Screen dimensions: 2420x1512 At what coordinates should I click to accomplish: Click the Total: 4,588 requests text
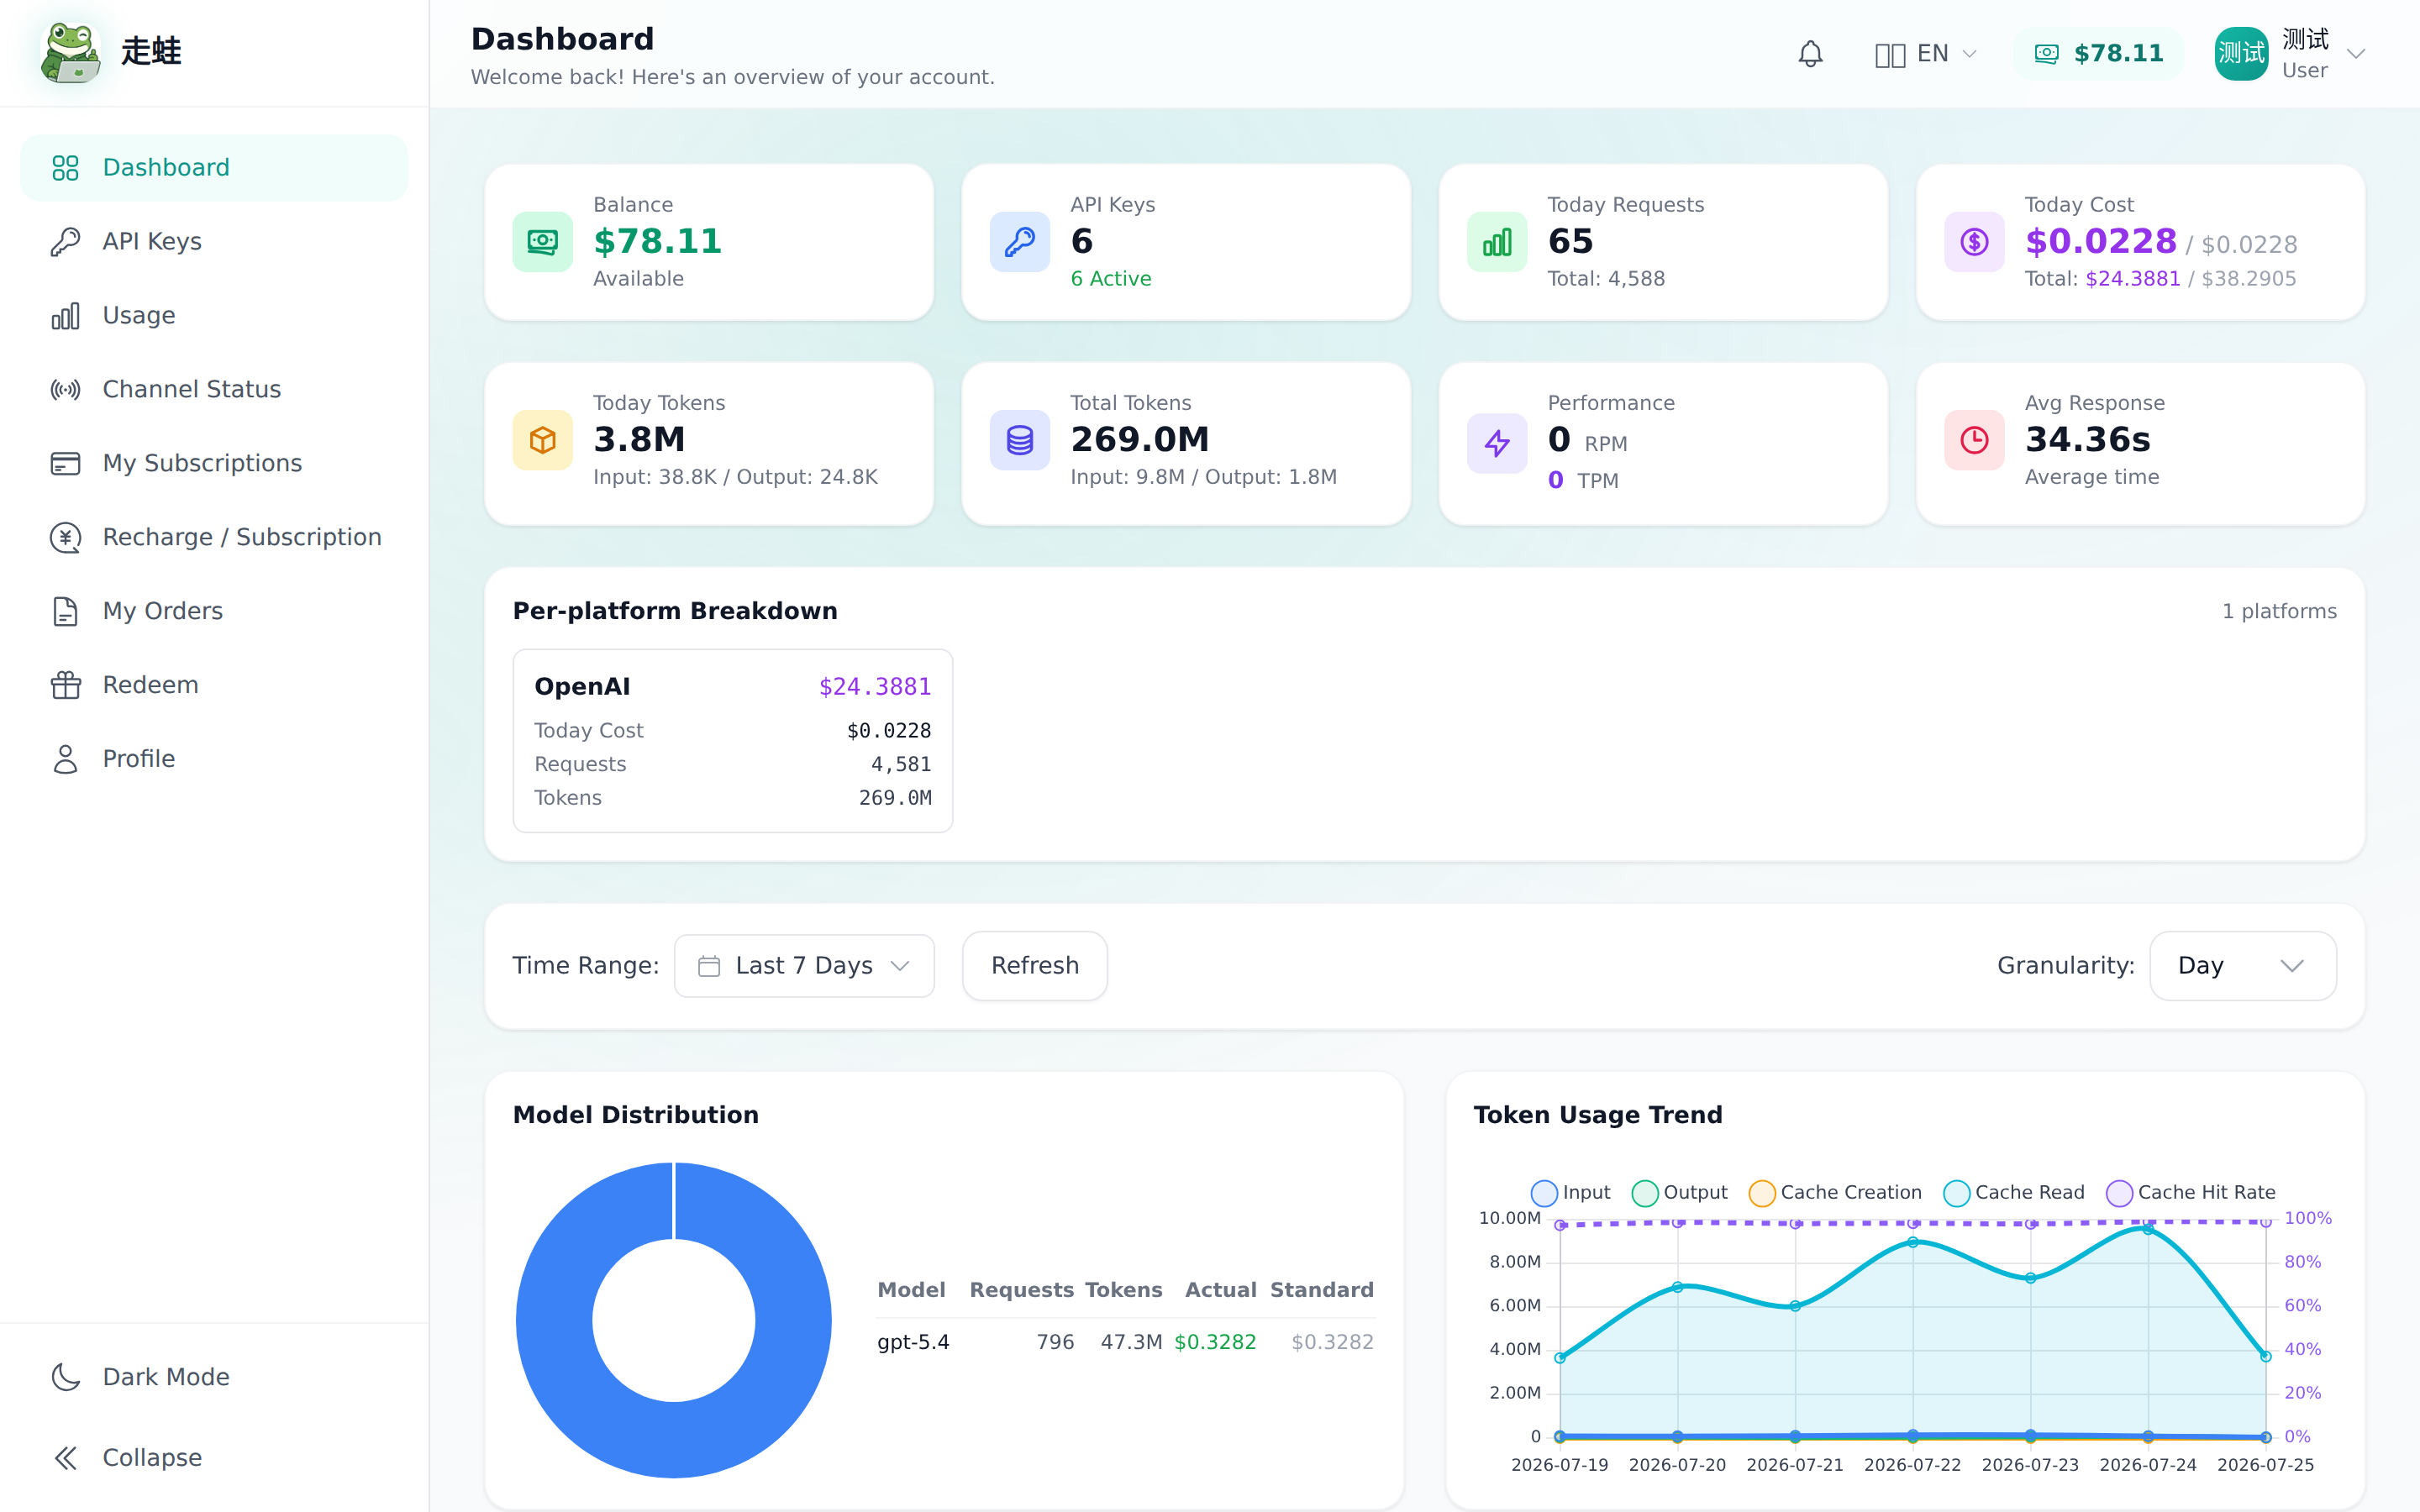pyautogui.click(x=1606, y=279)
